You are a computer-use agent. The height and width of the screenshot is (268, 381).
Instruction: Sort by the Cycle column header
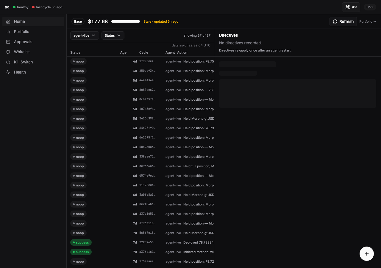(144, 52)
